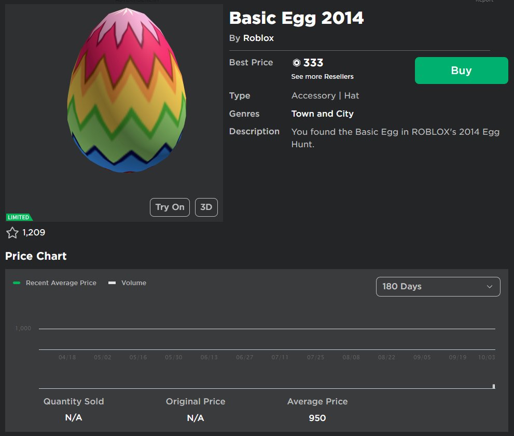This screenshot has width=514, height=436.
Task: Open the Roblox creator profile link
Action: pyautogui.click(x=258, y=38)
